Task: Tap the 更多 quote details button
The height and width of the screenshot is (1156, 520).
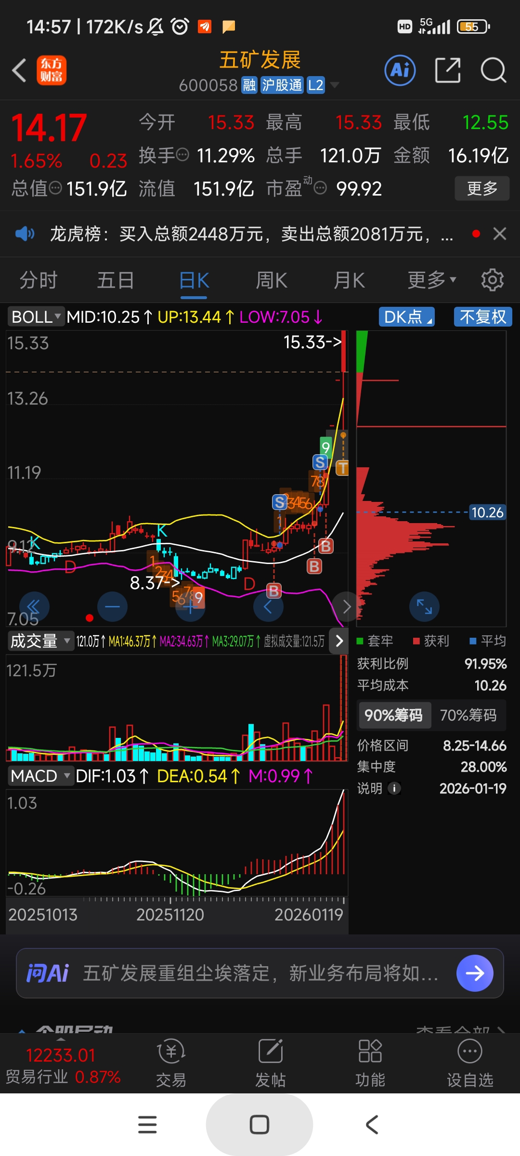Action: tap(482, 188)
